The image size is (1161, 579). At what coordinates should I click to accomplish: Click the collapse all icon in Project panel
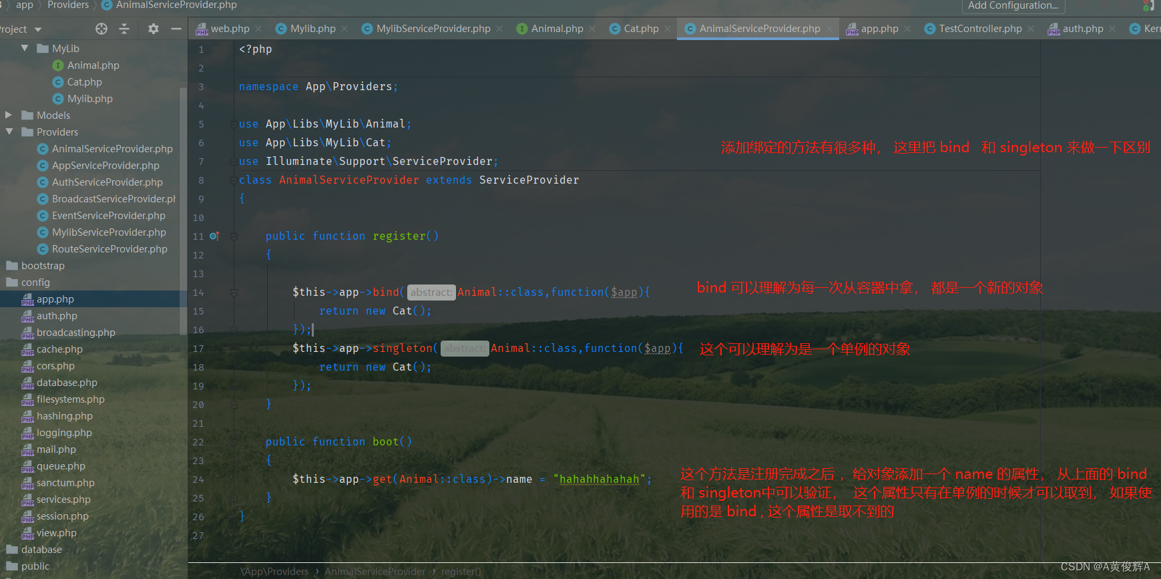coord(124,29)
